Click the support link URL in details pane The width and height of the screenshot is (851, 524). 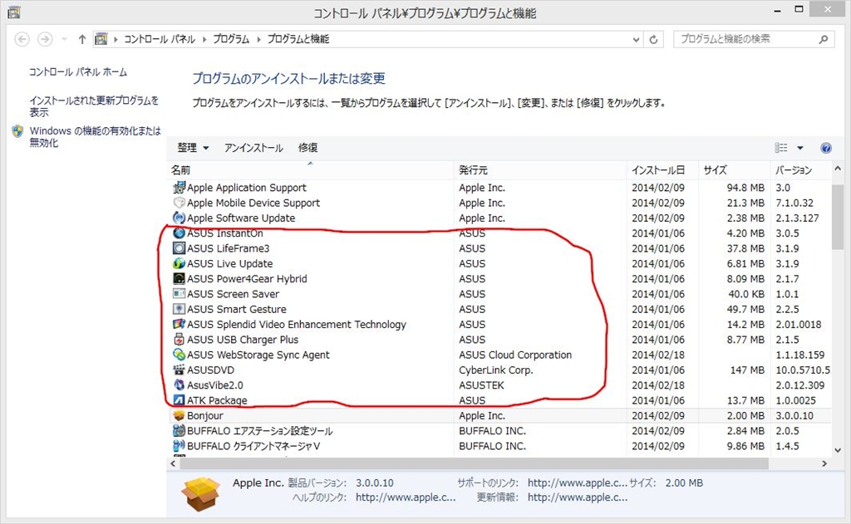click(x=578, y=482)
